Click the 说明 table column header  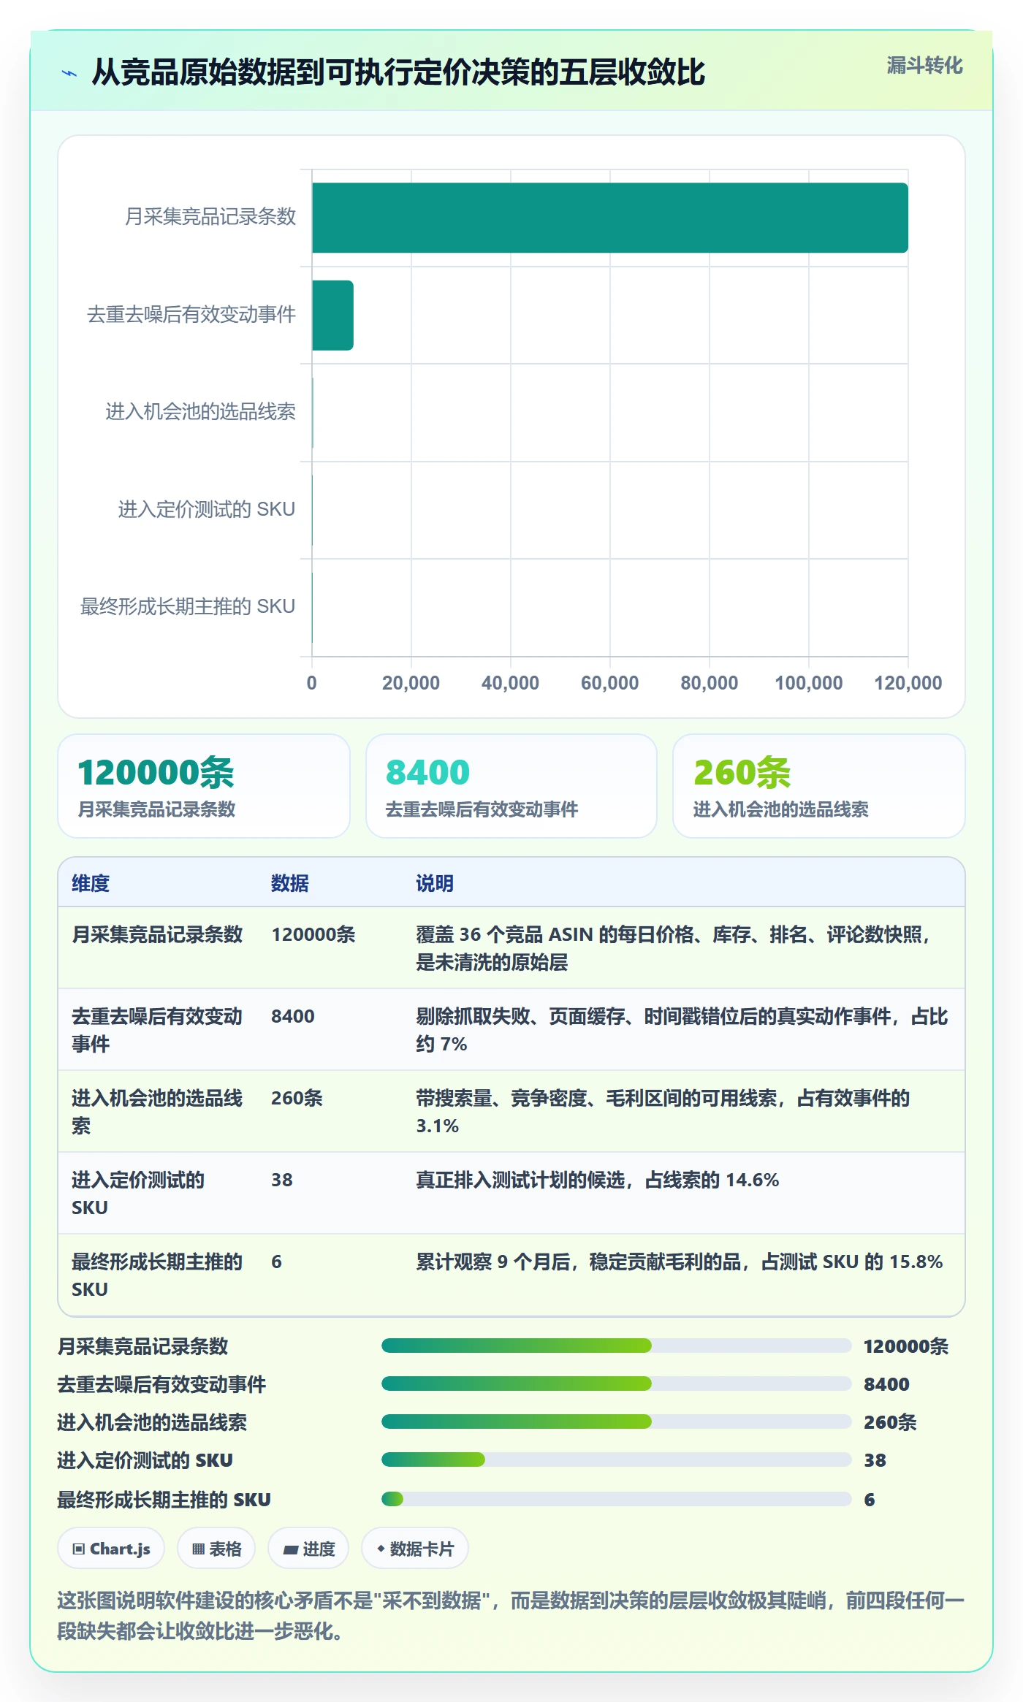click(x=435, y=883)
